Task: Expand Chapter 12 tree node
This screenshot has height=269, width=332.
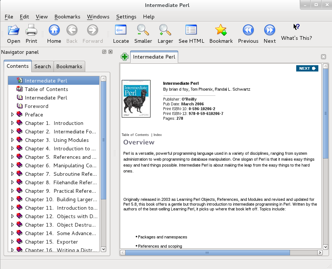Action: [x=12, y=216]
